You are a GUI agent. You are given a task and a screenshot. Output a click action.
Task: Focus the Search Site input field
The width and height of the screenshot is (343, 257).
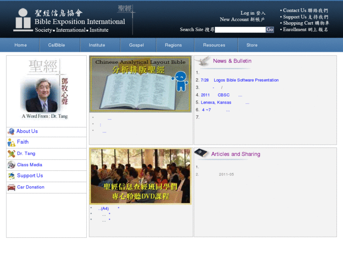[240, 30]
